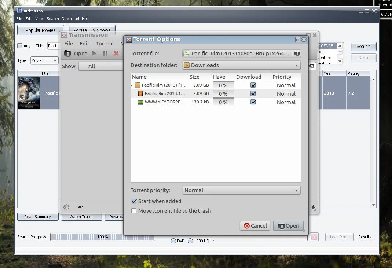This screenshot has width=392, height=268.
Task: Open VidMasta Download menu
Action: point(70,19)
